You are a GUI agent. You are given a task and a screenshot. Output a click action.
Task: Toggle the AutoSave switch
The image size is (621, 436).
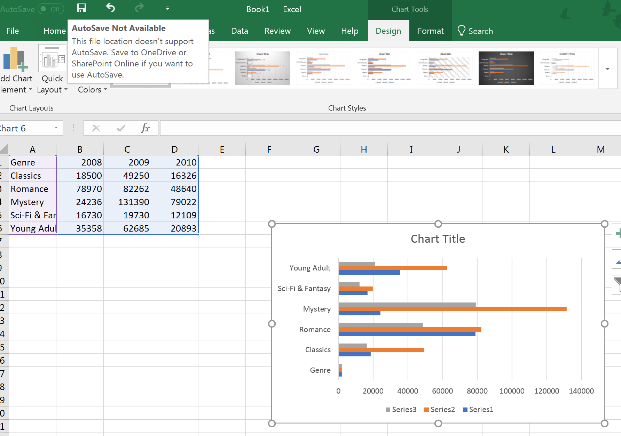(51, 9)
